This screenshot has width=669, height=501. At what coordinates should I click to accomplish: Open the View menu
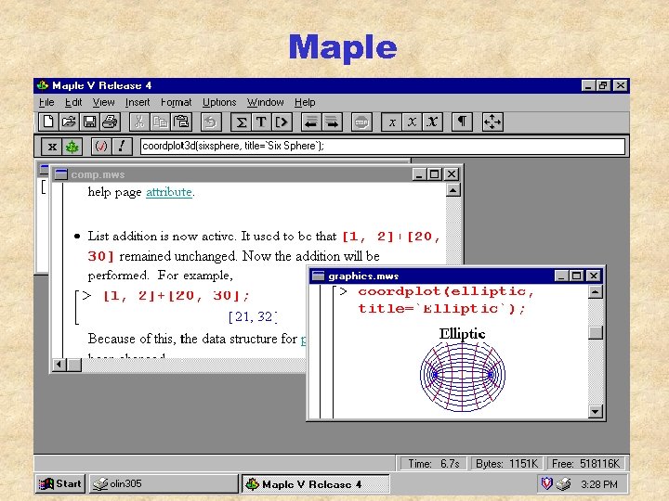coord(104,102)
